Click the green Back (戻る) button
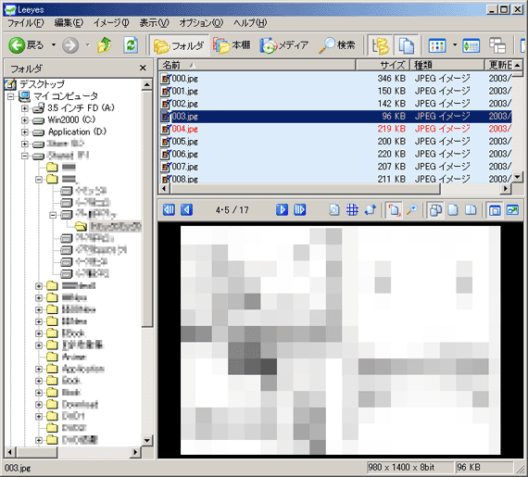 [26, 45]
